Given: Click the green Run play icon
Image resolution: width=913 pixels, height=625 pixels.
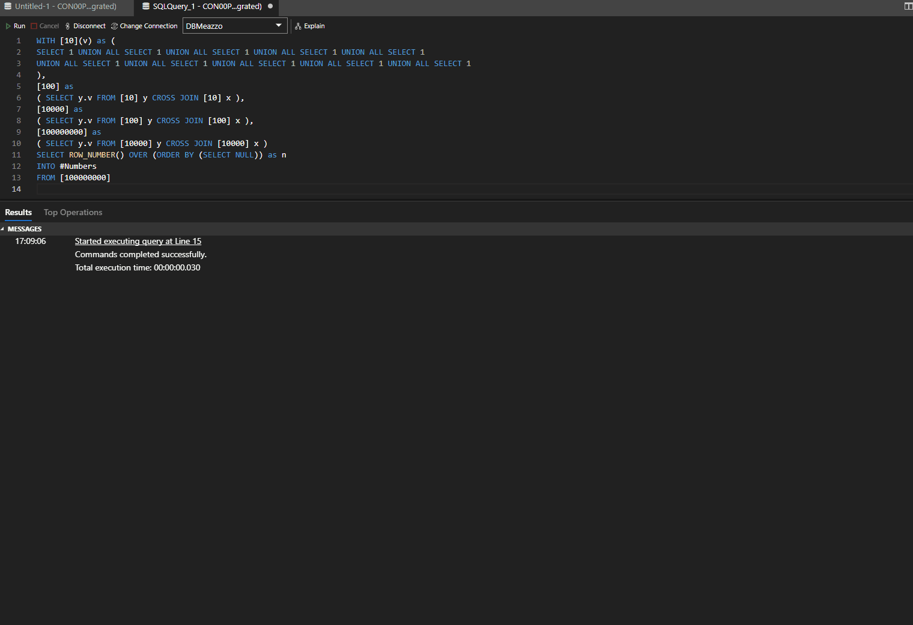Looking at the screenshot, I should pyautogui.click(x=8, y=26).
